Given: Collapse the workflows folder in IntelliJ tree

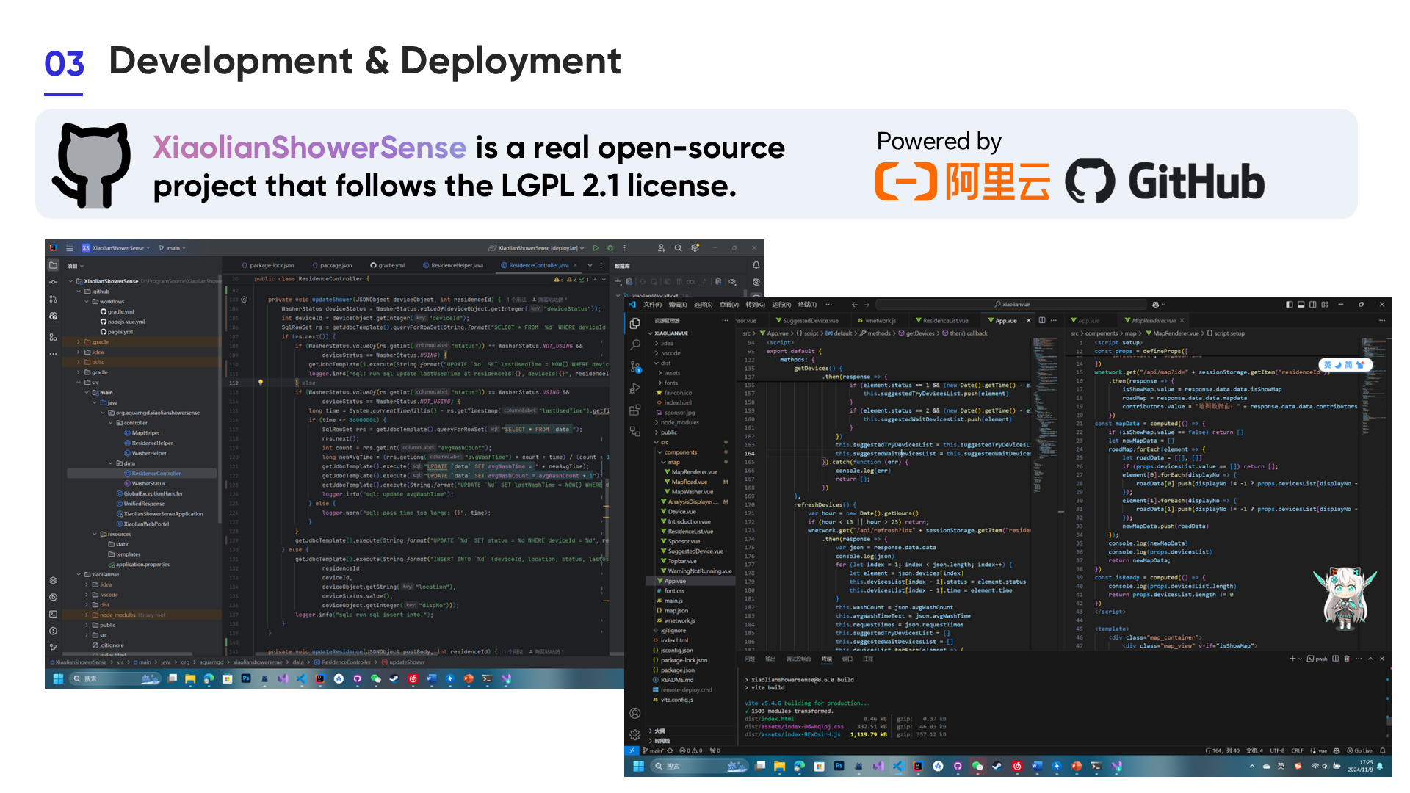Looking at the screenshot, I should click(x=87, y=301).
